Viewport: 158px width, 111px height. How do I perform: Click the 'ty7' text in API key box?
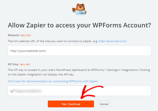(12, 91)
